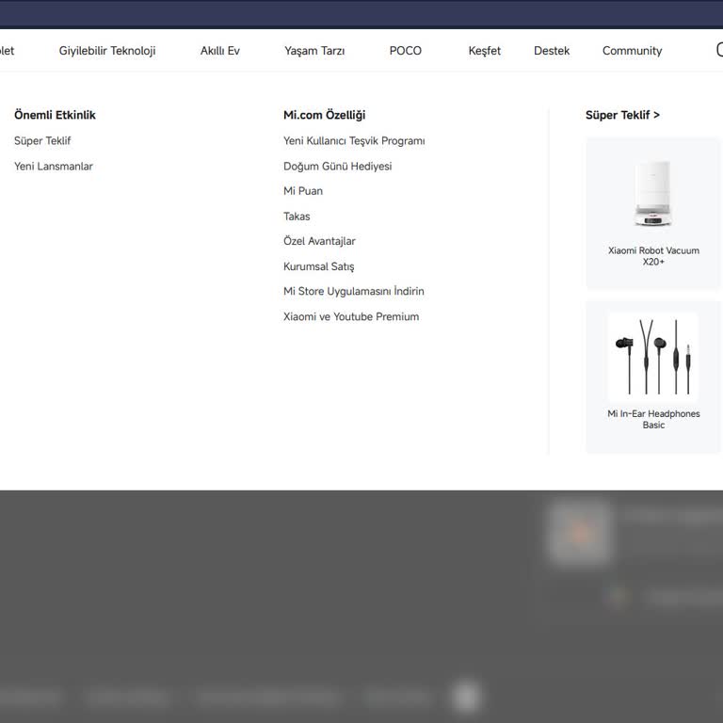Go to Destek in navigation
723x723 pixels.
[552, 51]
